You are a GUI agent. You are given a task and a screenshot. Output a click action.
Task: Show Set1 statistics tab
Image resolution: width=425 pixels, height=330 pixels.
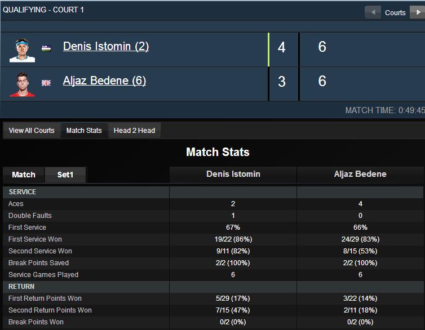65,175
